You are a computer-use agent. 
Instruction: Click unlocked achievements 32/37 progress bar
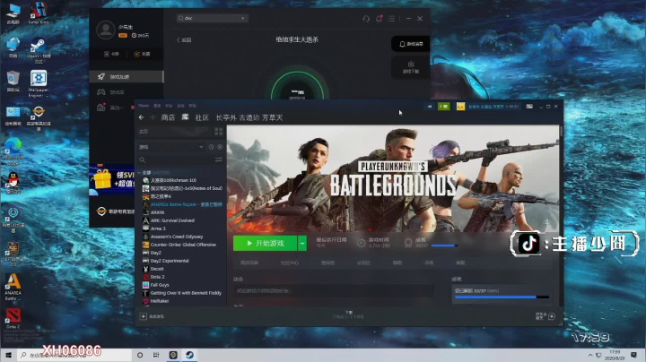tap(502, 297)
